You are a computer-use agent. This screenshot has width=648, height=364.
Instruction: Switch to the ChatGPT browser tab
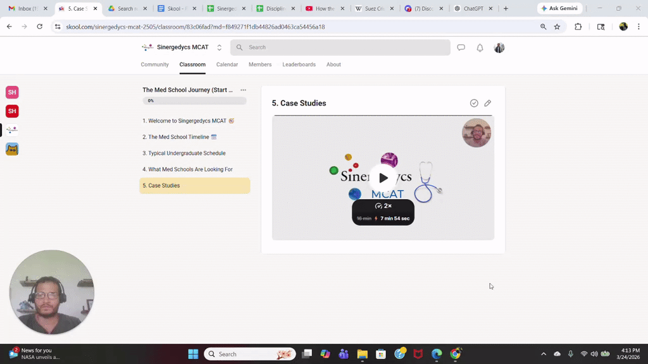(473, 8)
